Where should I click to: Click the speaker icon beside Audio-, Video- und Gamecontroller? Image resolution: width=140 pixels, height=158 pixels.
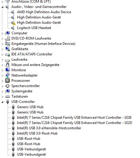pyautogui.click(x=7, y=7)
